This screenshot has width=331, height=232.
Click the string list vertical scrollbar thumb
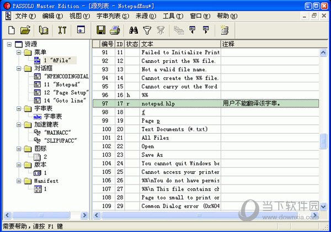tap(323, 141)
